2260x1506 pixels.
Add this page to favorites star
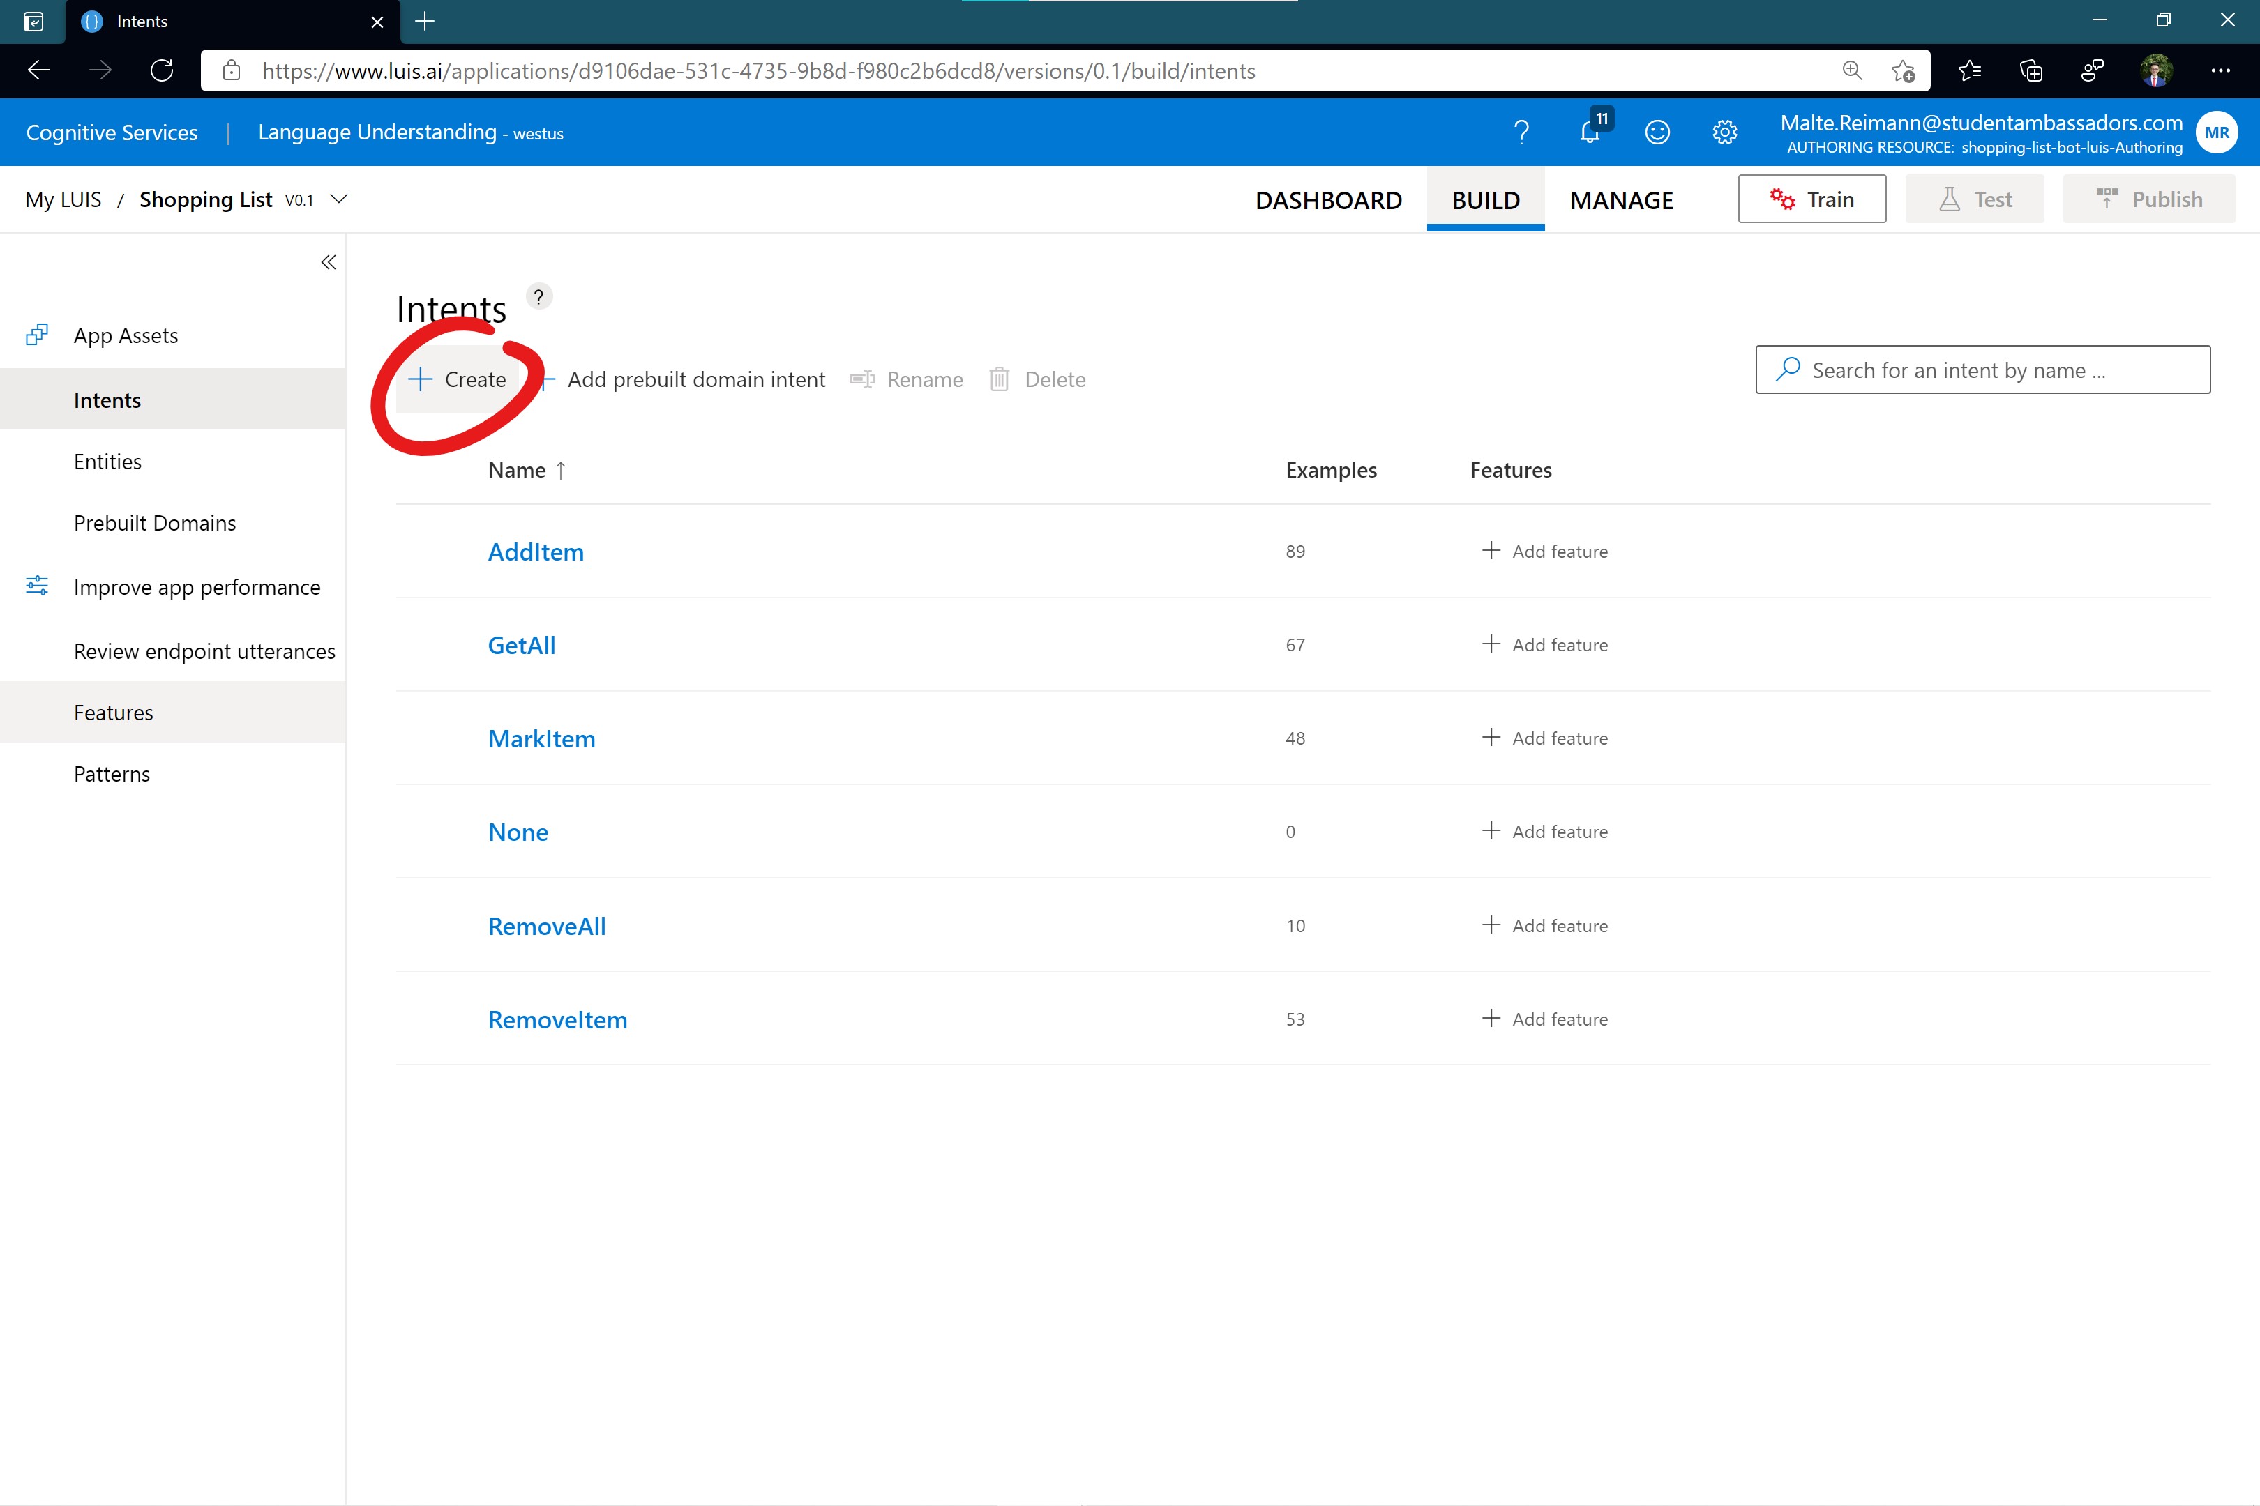[1903, 71]
